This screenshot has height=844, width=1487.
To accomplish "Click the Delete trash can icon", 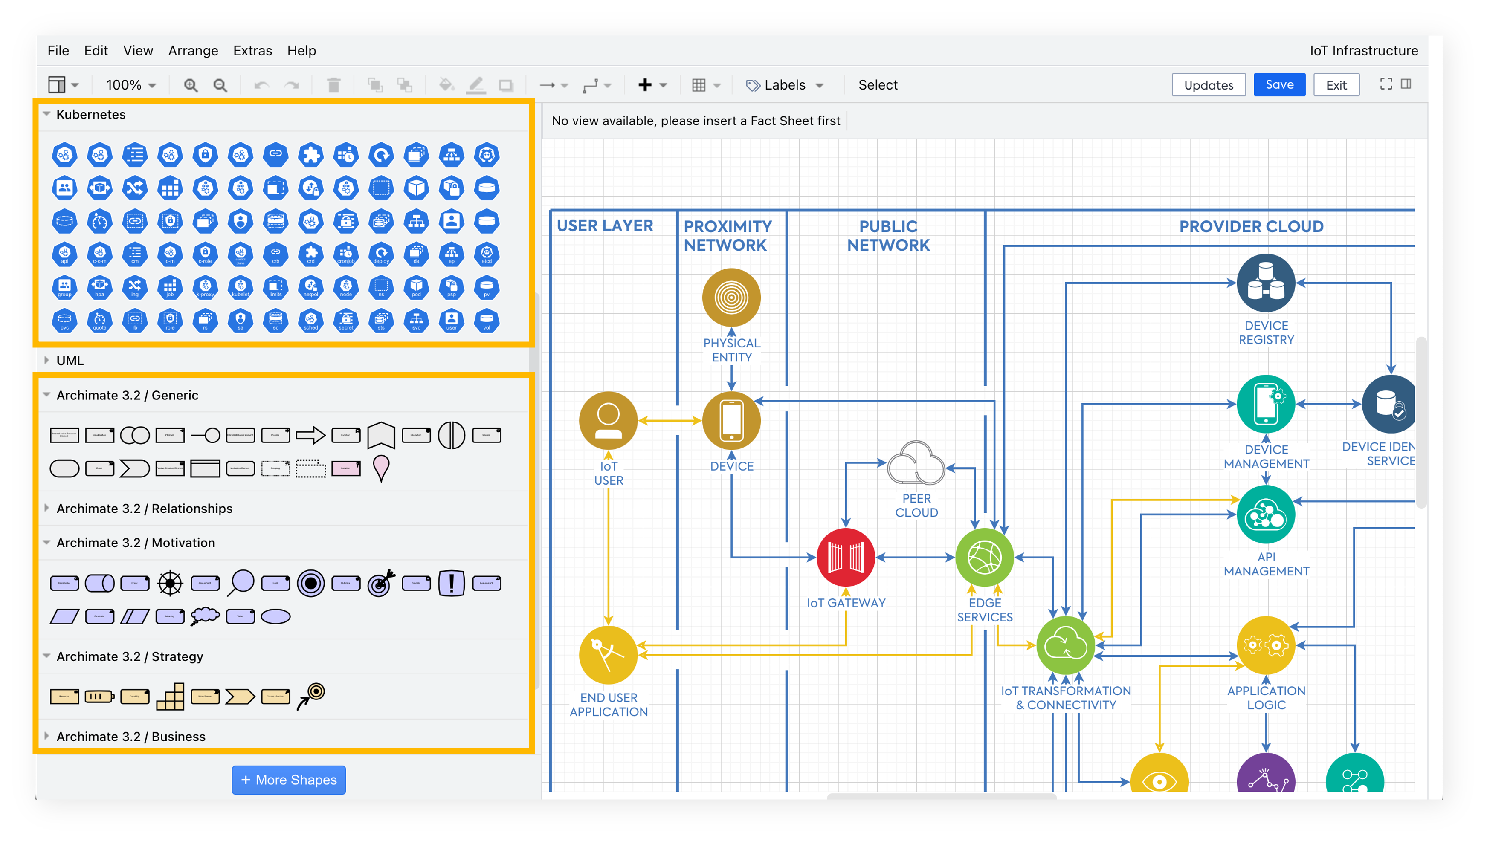I will 333,85.
